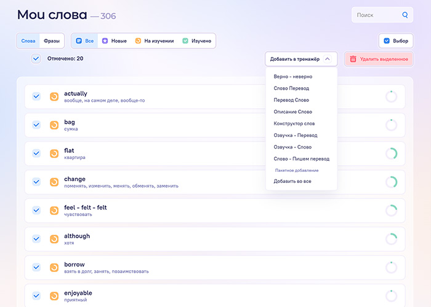Filter by Новые words
Viewport: 431px width, 307px height.
[x=115, y=41]
